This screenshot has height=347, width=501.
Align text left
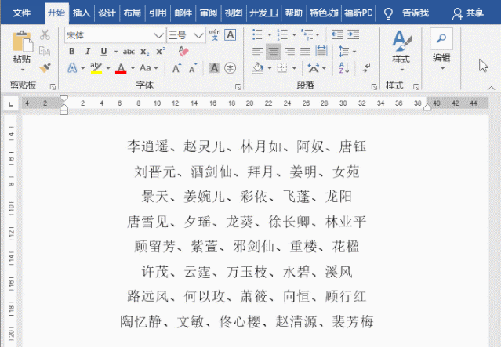pos(257,51)
